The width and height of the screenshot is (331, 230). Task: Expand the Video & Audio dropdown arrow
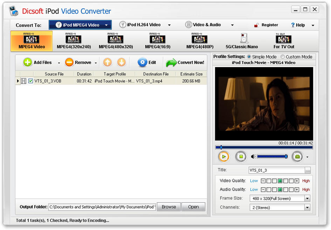click(x=232, y=25)
